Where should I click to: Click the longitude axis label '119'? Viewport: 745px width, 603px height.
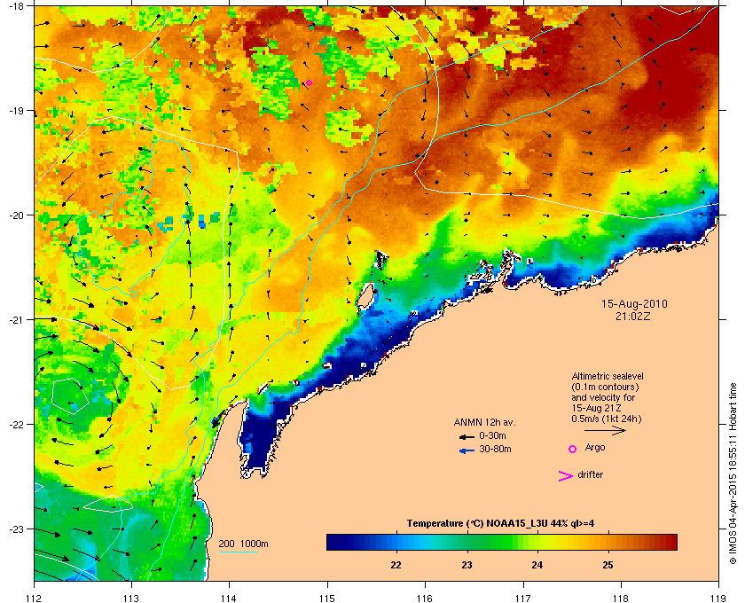[718, 599]
